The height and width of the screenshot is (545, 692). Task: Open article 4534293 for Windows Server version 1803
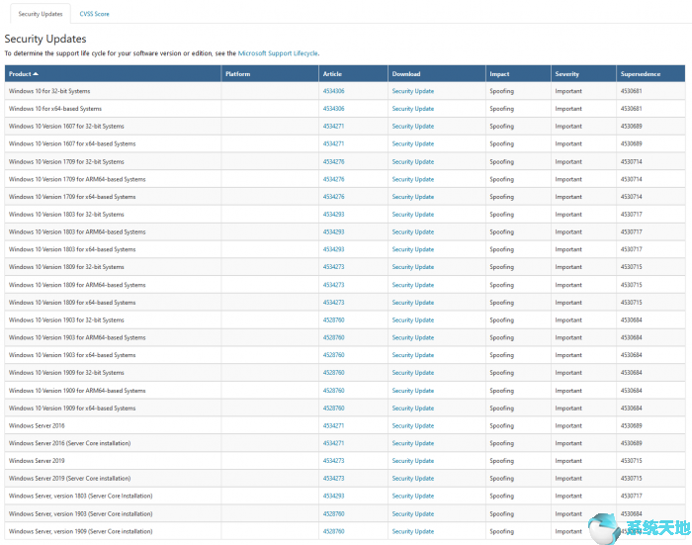pos(333,496)
